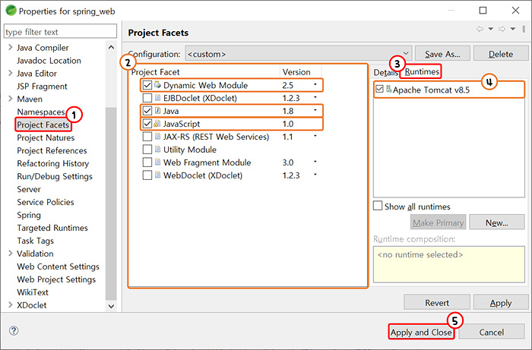The height and width of the screenshot is (350, 532).
Task: Enable the JAX-RS (REST Web Services) checkbox
Action: [147, 137]
